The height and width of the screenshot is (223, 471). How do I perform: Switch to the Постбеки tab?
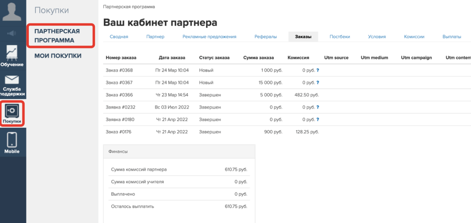tap(340, 37)
